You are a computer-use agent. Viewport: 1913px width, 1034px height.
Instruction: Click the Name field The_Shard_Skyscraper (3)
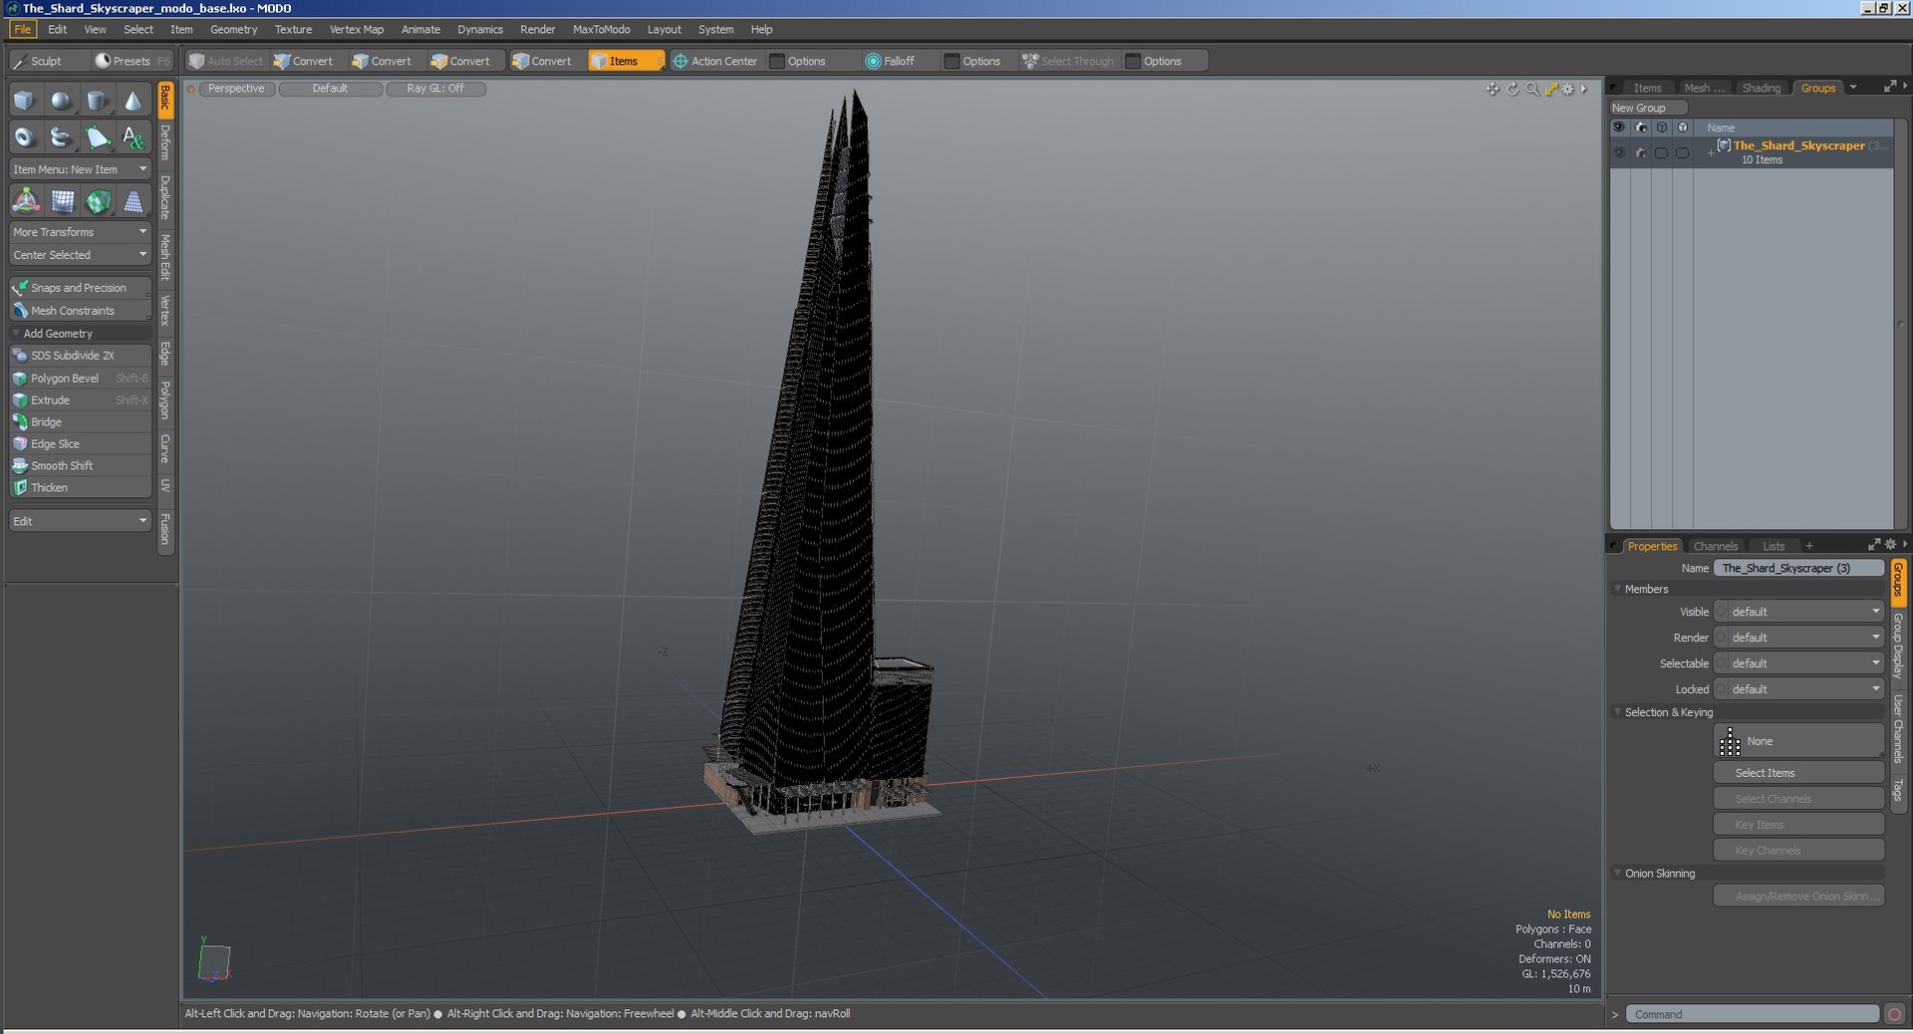pyautogui.click(x=1799, y=568)
